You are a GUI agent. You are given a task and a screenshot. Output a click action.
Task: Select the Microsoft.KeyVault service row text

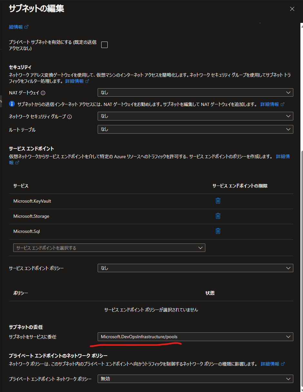[32, 201]
